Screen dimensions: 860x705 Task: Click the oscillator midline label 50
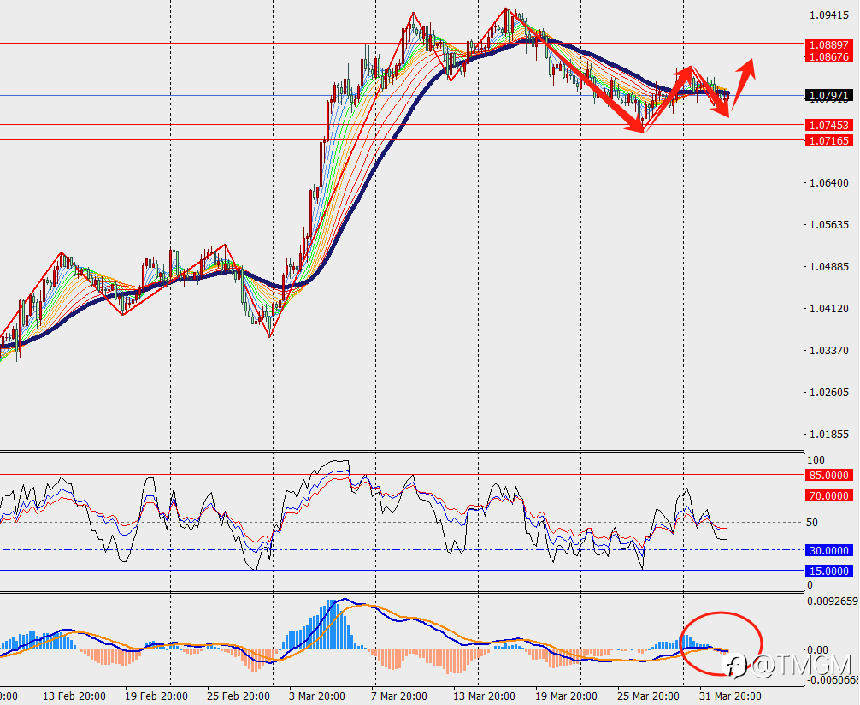[x=812, y=522]
